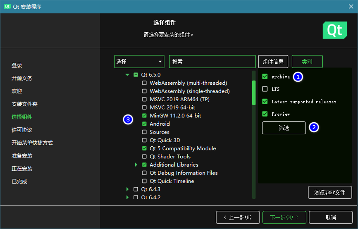Close the Qt installer window
This screenshot has width=358, height=229.
[x=351, y=7]
